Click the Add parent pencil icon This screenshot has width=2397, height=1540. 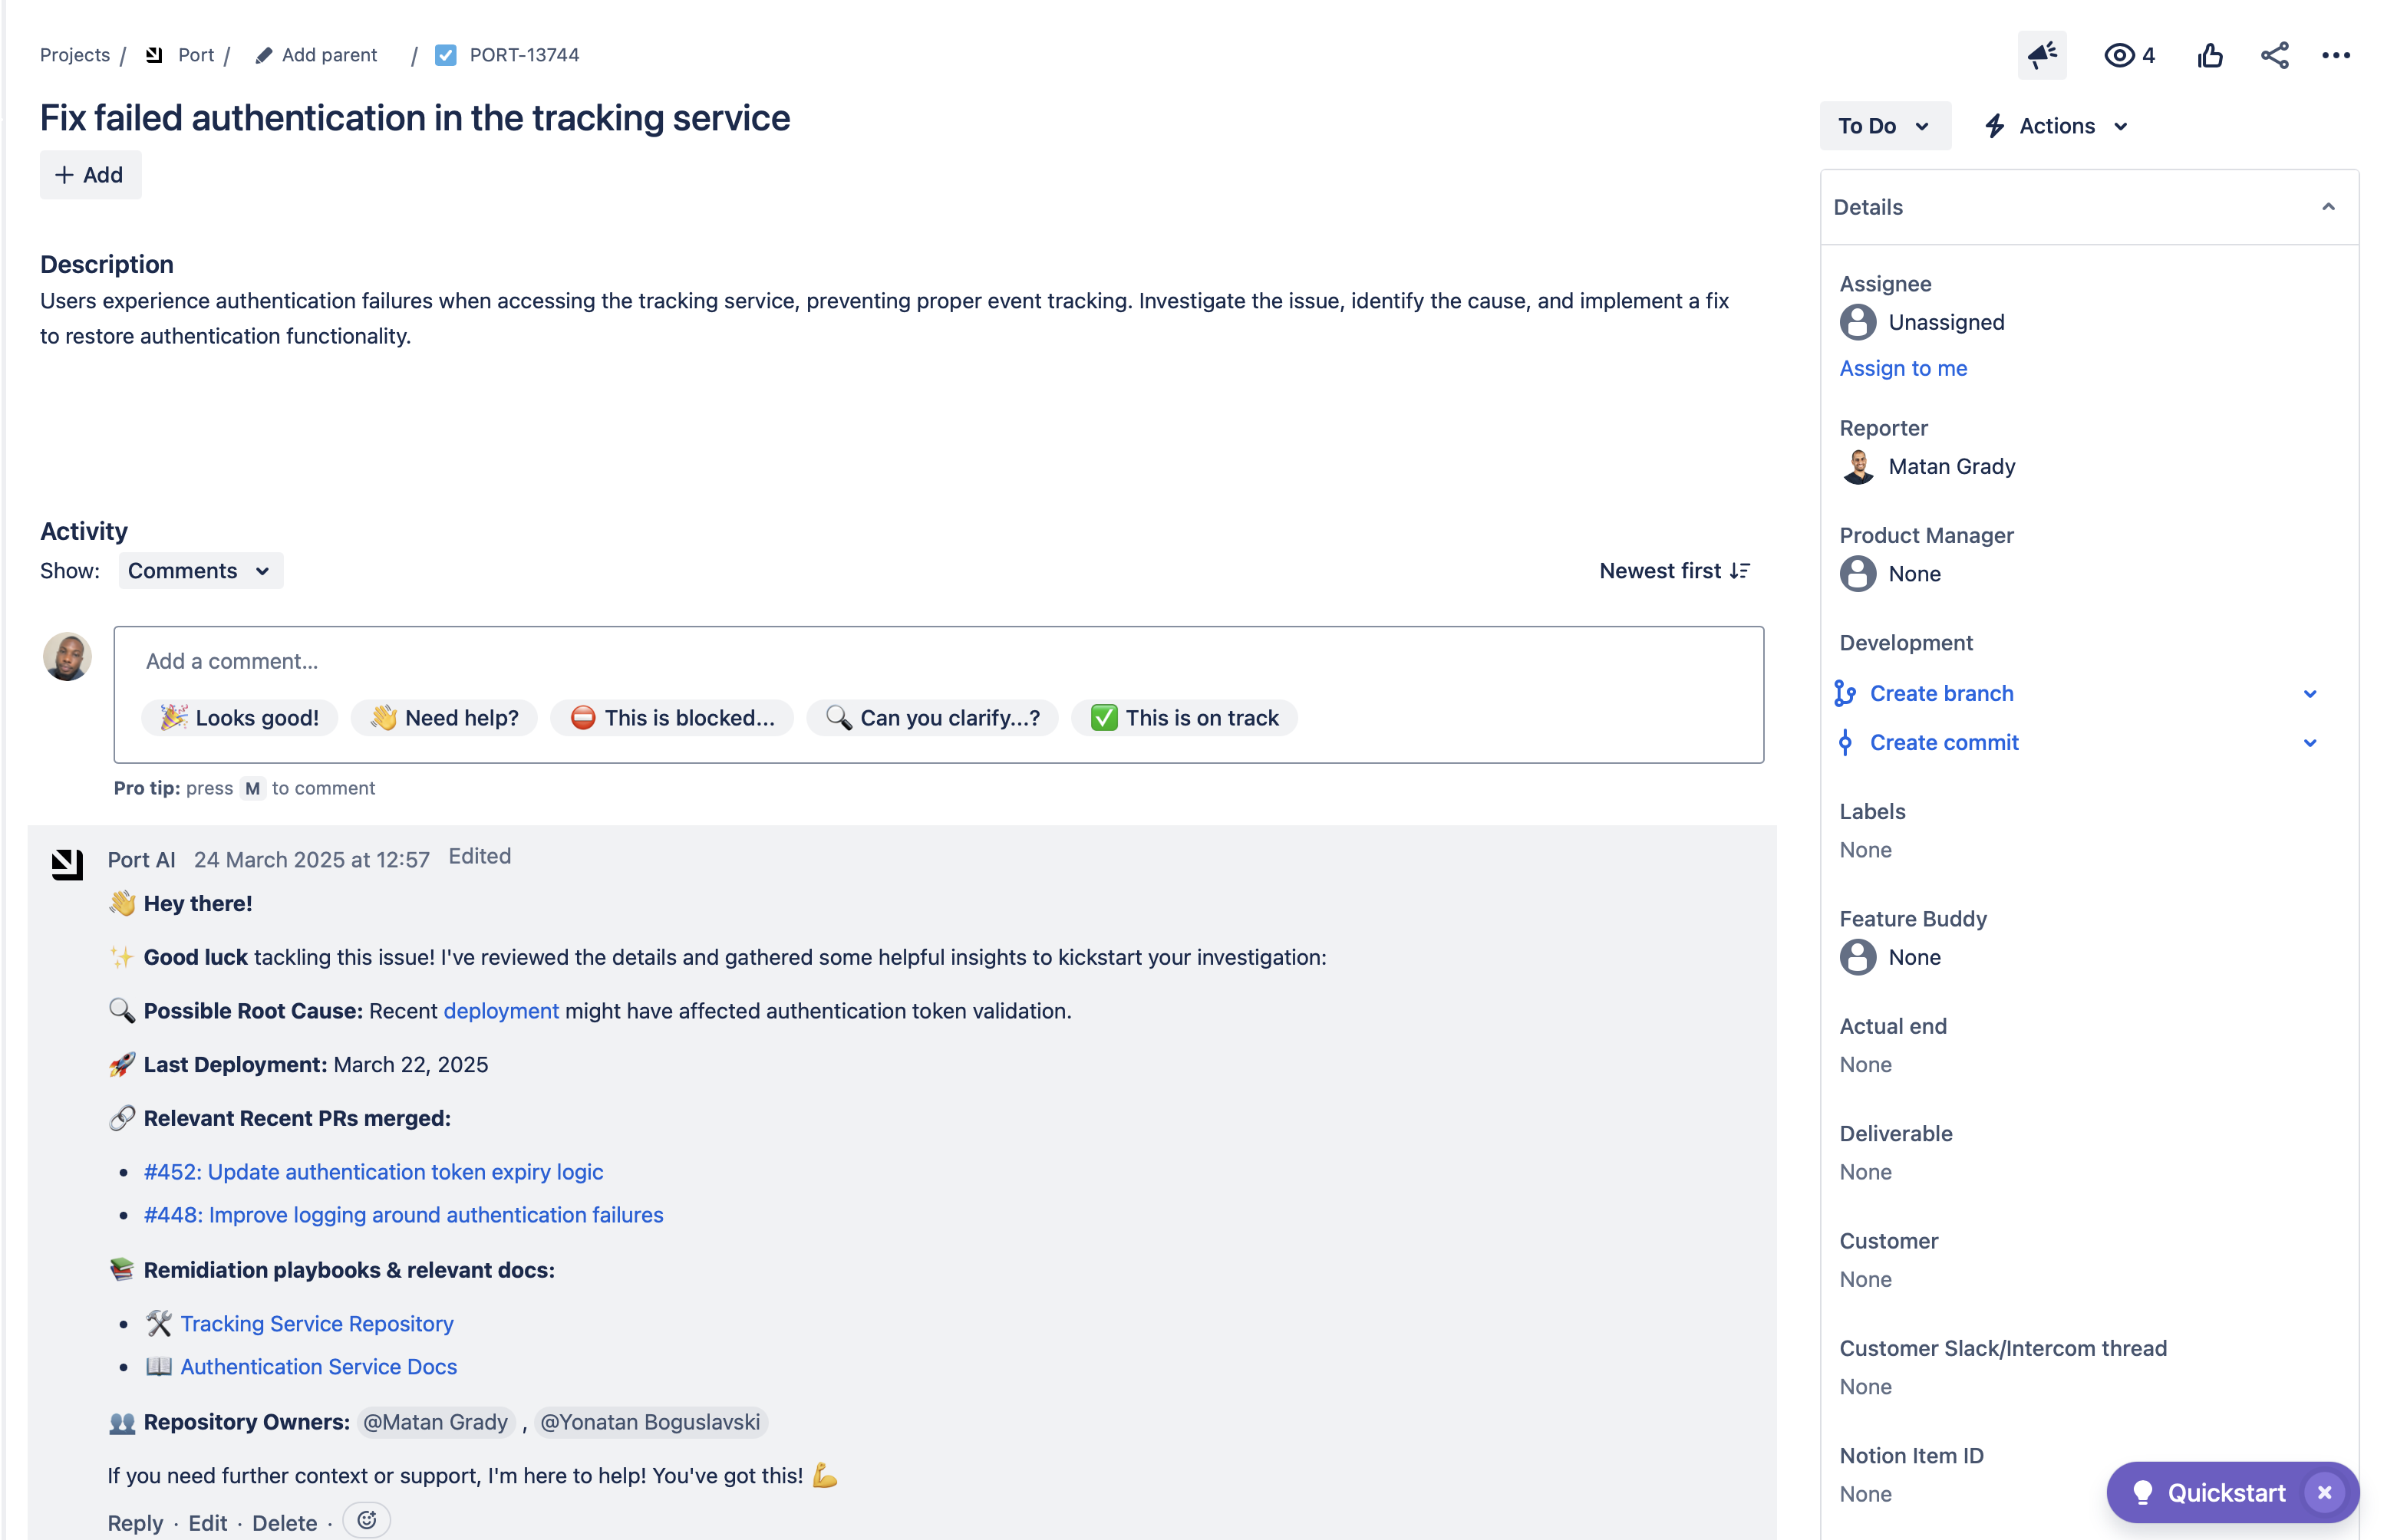(264, 55)
